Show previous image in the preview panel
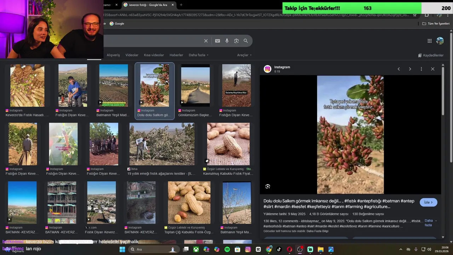The height and width of the screenshot is (255, 453). click(x=398, y=69)
